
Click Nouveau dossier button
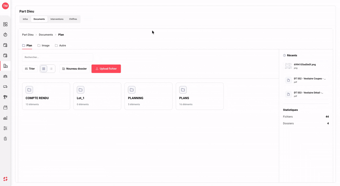tap(75, 69)
